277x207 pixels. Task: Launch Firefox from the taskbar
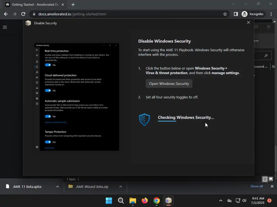[x=145, y=201]
